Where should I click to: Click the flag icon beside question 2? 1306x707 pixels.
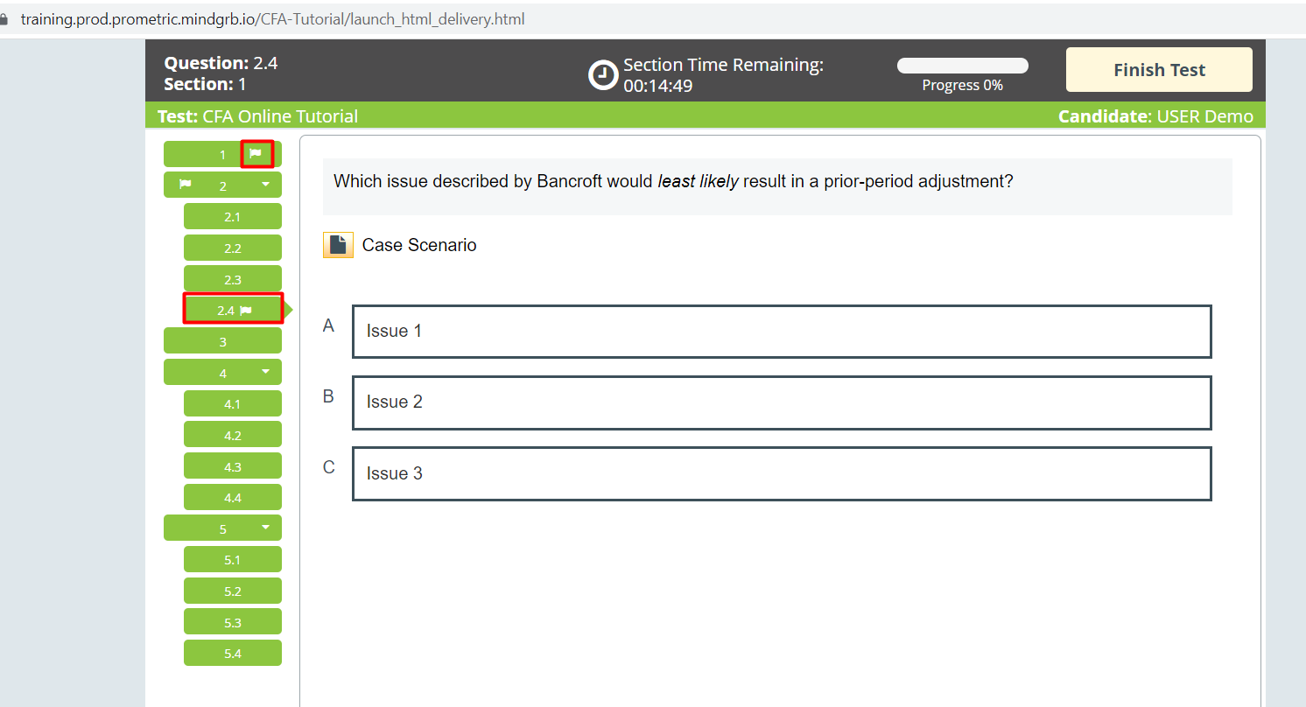pos(185,185)
